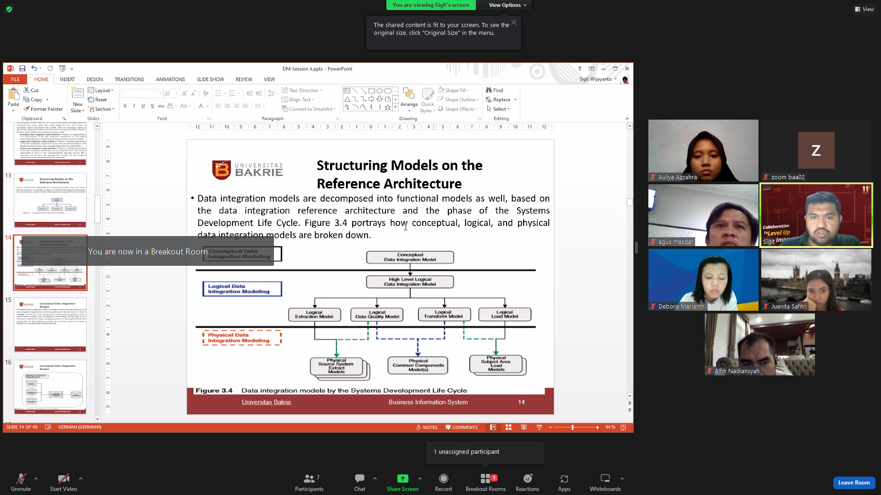Viewport: 881px width, 495px height.
Task: Open the Shape Outline dropdown
Action: click(x=458, y=99)
